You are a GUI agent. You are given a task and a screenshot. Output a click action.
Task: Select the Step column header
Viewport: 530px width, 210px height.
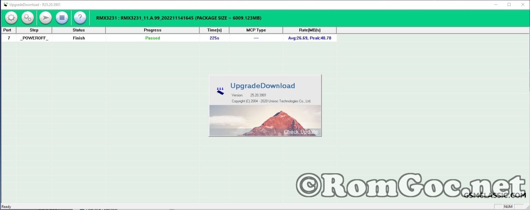(x=34, y=30)
